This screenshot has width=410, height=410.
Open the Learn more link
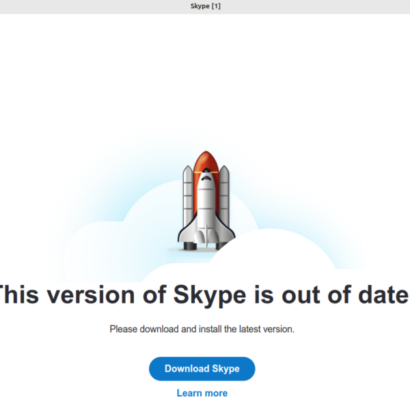[x=202, y=393]
